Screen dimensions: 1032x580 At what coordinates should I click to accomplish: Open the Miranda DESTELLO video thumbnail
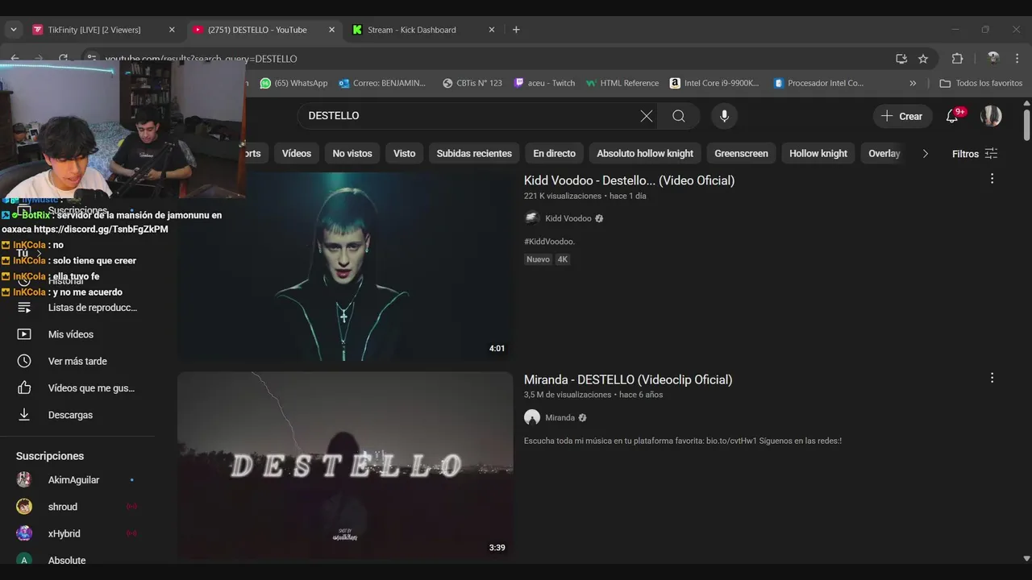(345, 466)
